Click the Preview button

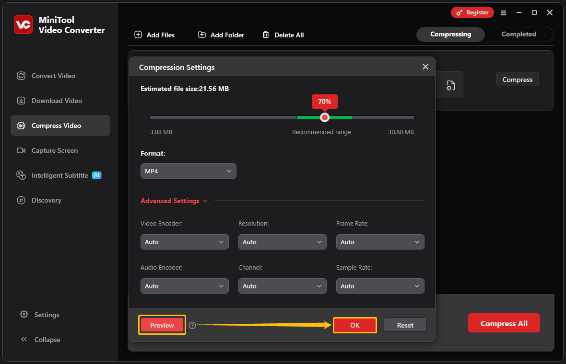coord(162,325)
